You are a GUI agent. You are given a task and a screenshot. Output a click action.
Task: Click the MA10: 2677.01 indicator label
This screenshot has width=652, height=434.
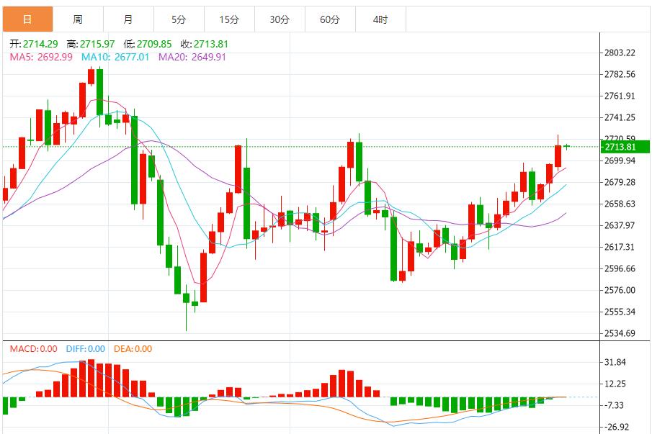click(x=115, y=57)
